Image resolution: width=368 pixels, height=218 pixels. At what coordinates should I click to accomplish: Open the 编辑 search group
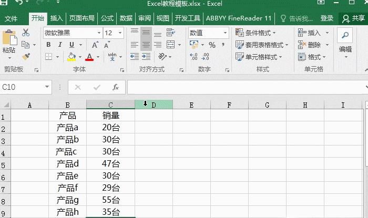(x=345, y=43)
